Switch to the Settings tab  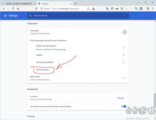[55, 4]
